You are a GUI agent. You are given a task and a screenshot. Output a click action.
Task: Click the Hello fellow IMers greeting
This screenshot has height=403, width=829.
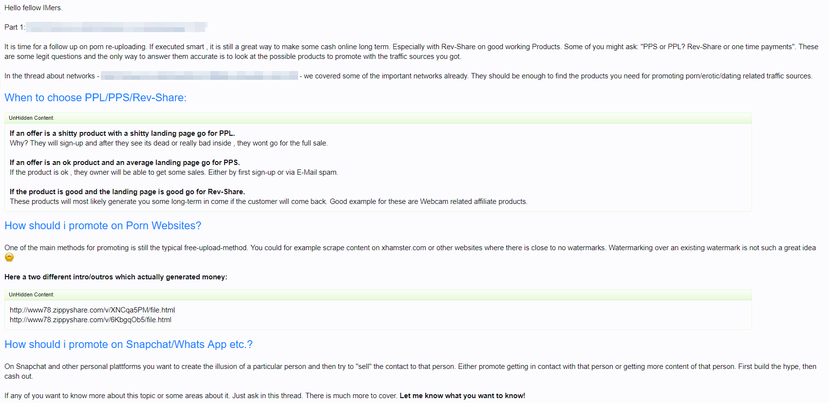[x=34, y=8]
